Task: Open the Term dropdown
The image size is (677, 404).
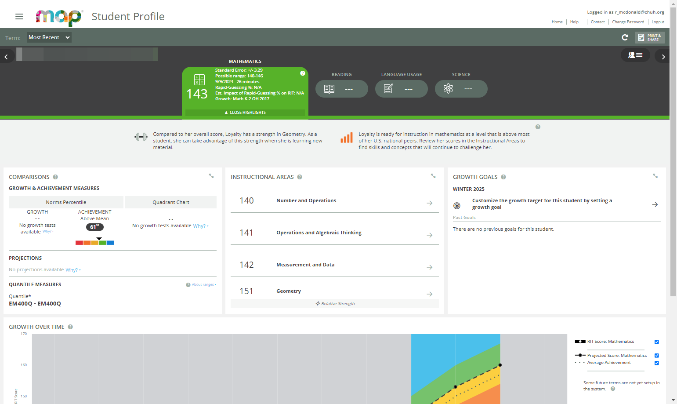Action: point(49,37)
